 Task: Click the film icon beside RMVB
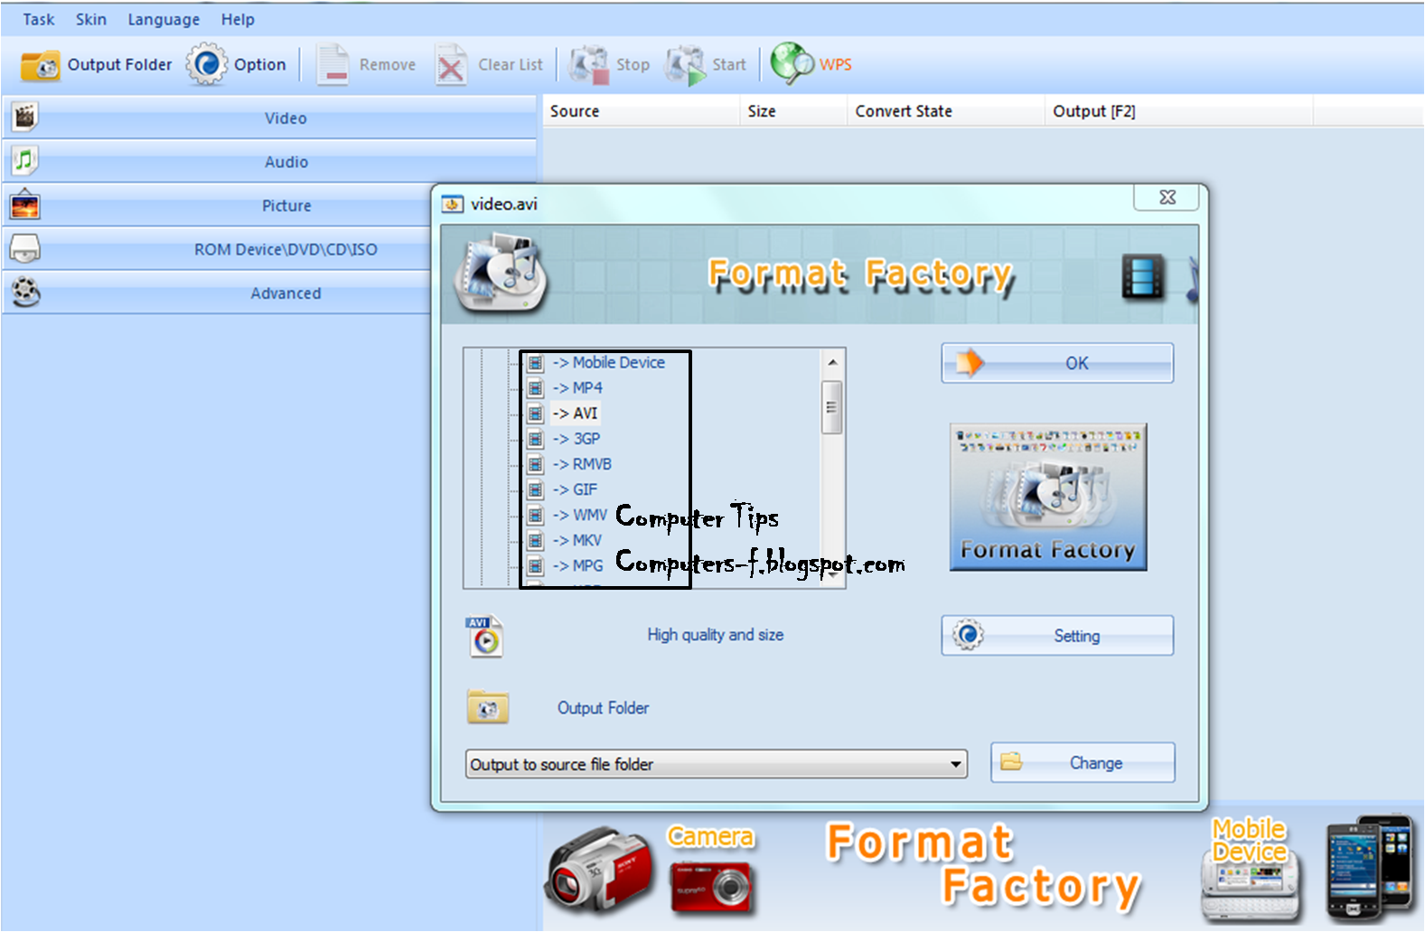tap(536, 464)
